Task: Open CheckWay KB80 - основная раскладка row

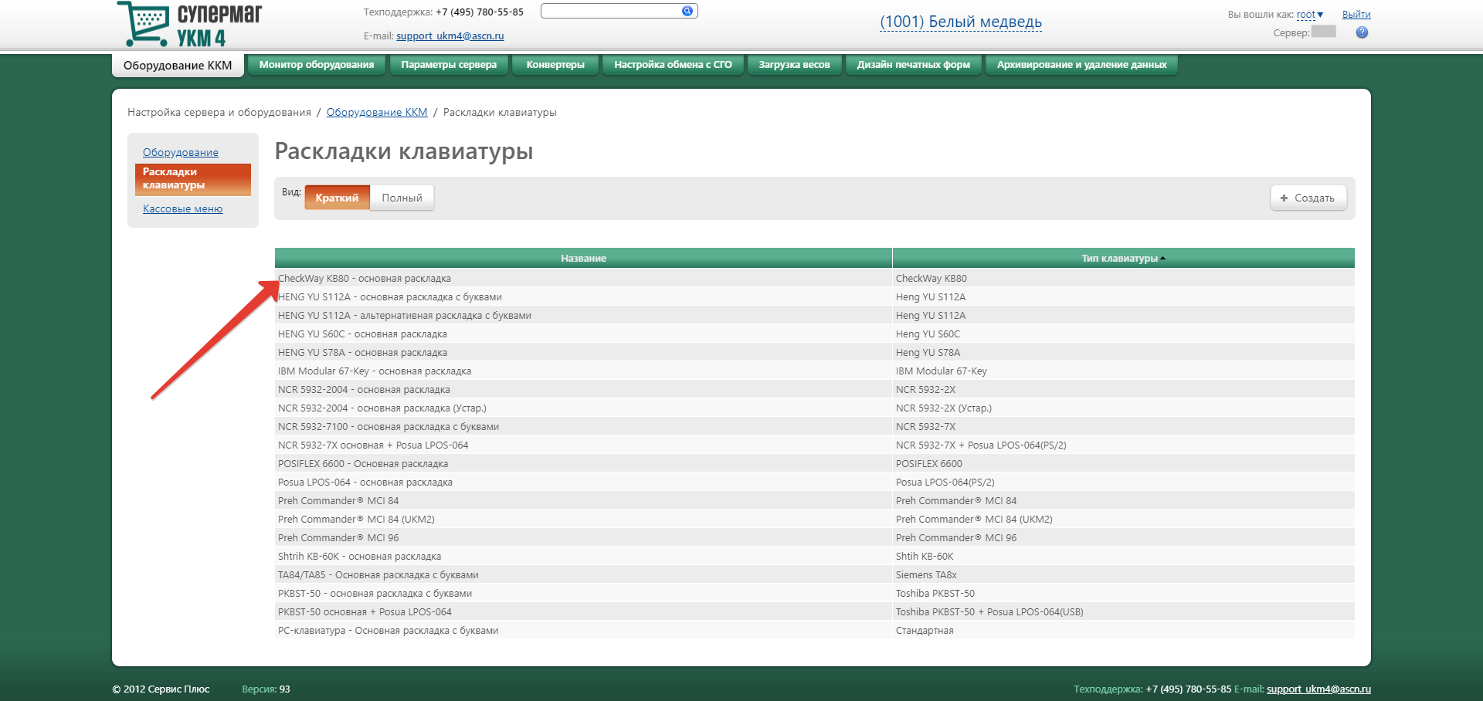Action: coord(583,278)
